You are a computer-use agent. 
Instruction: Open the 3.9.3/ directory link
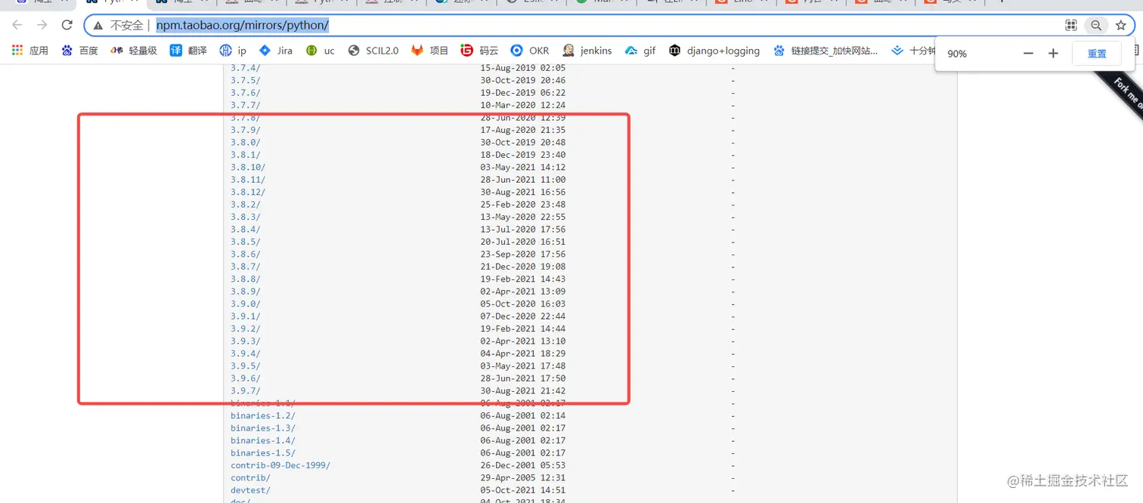point(245,341)
